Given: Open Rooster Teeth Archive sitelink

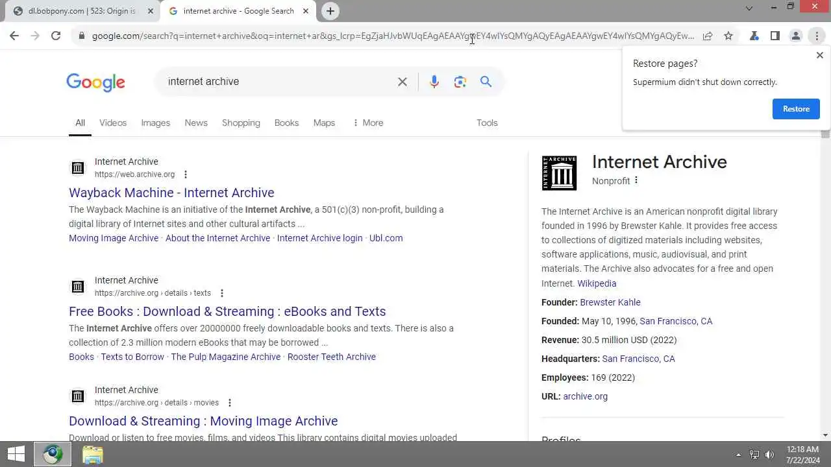Looking at the screenshot, I should click(332, 357).
